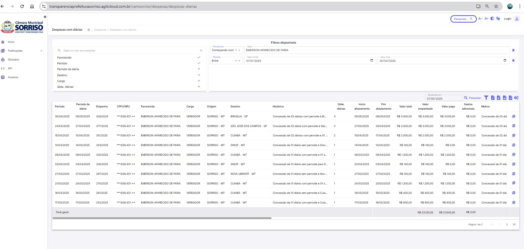Click the table's horizontal scrollbar
Screen dimensions: 524x249
[162, 218]
